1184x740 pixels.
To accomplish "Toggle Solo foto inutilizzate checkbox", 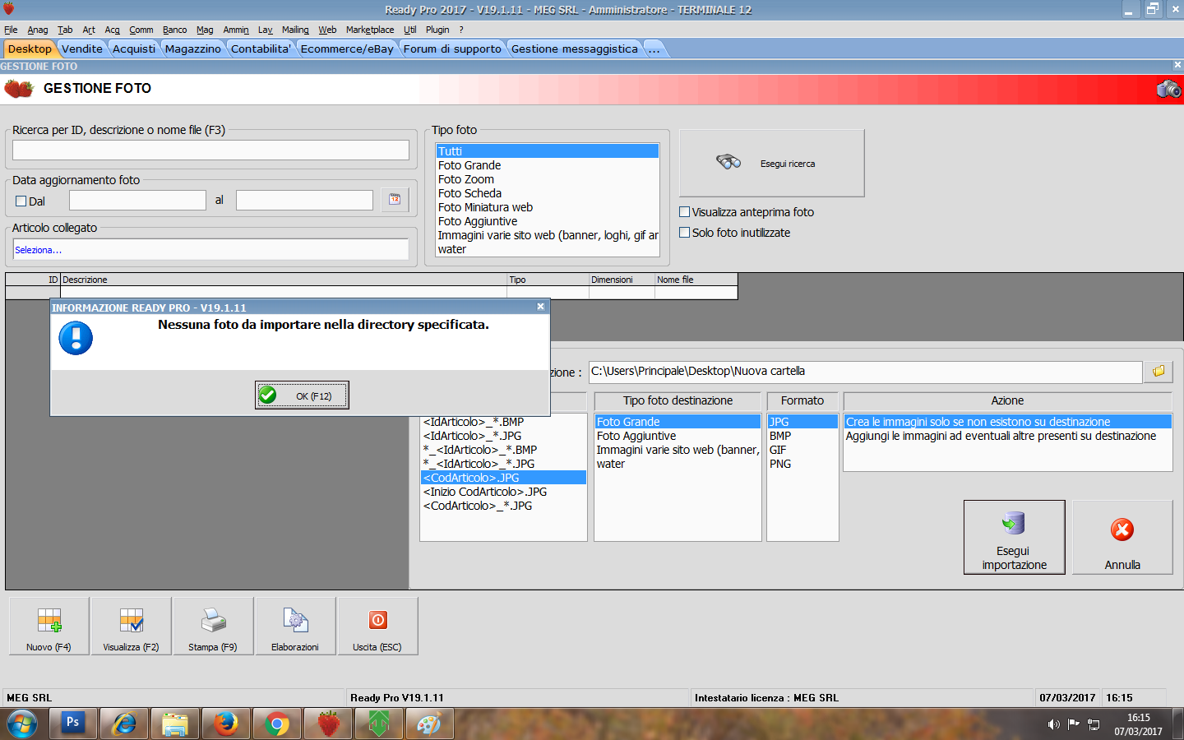I will (x=684, y=233).
